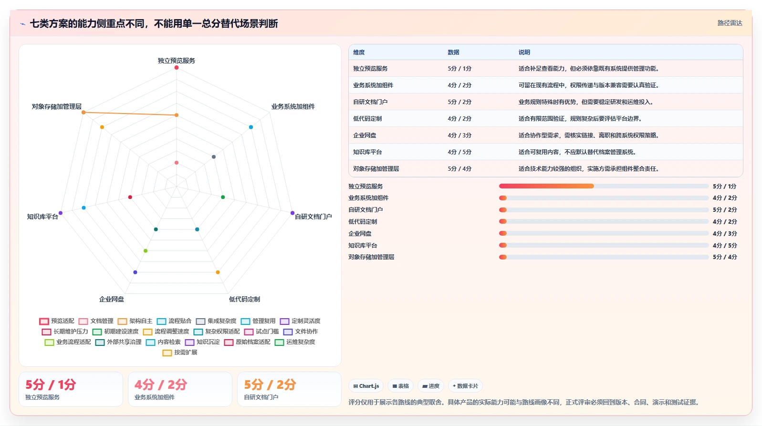Click pink point nearest center on 独立预览服务 axis
Screen dimensions: 762x426
pyautogui.click(x=177, y=163)
